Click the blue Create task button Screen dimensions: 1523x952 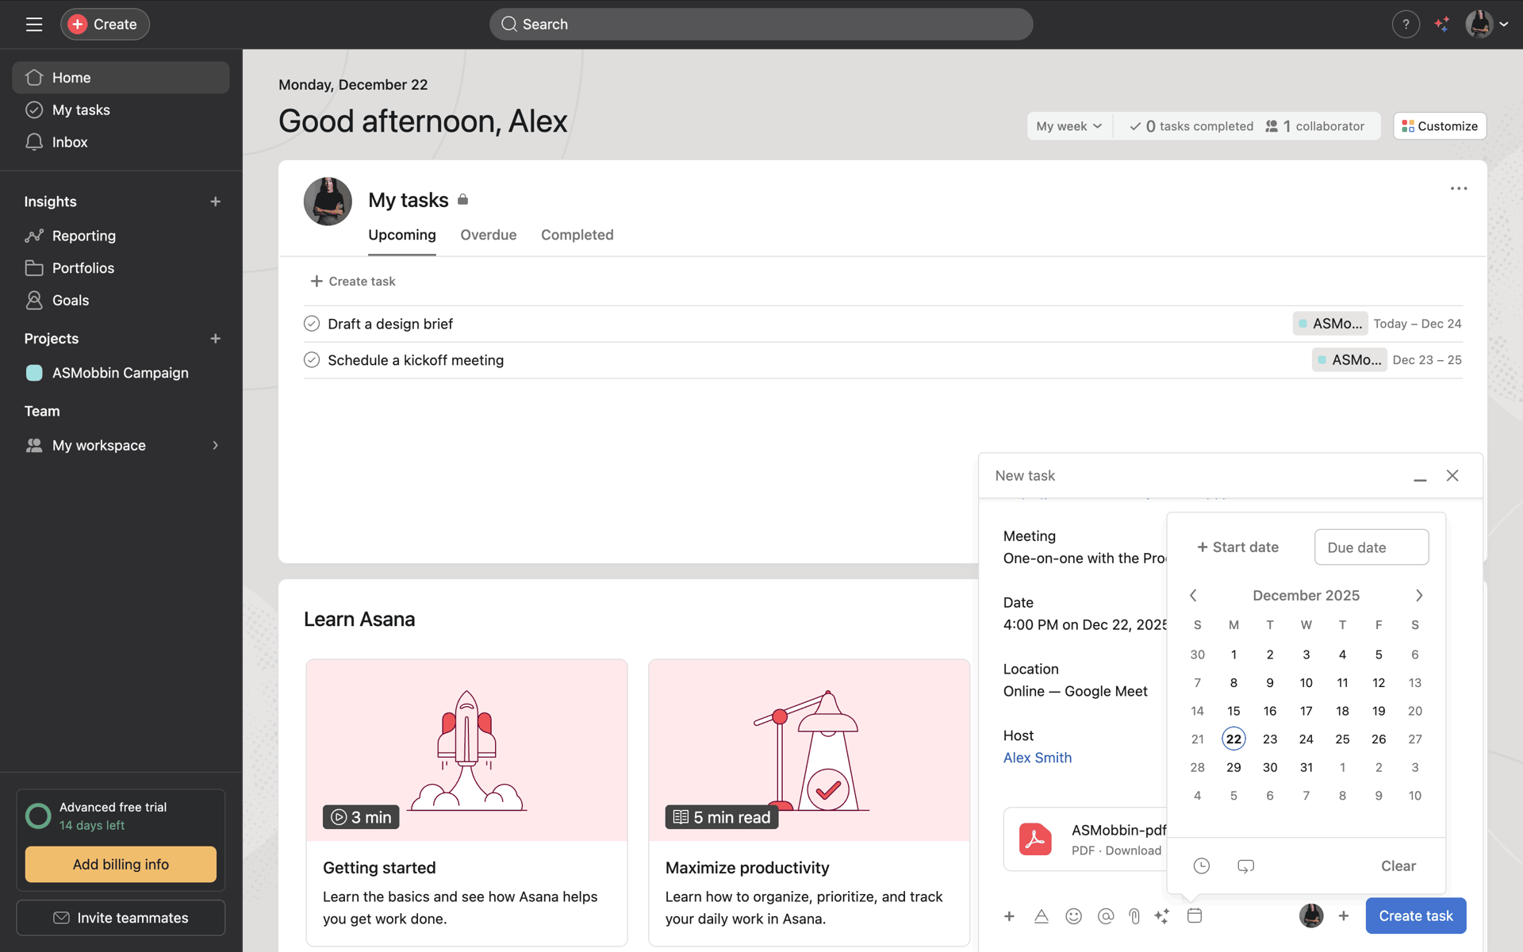coord(1416,916)
